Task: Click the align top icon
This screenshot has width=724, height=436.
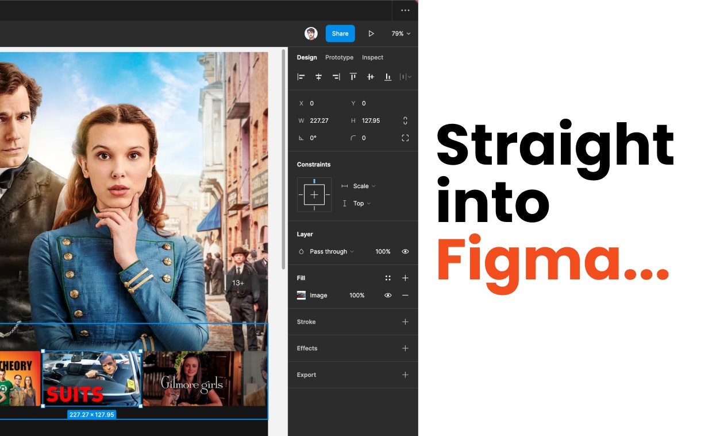Action: click(x=353, y=76)
